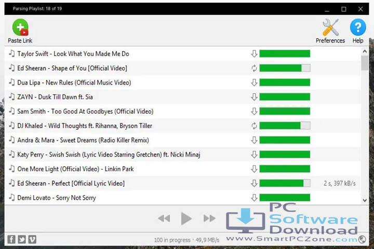Select 'Sam Smith - Too Good At Goodbyes' row

tap(182, 112)
